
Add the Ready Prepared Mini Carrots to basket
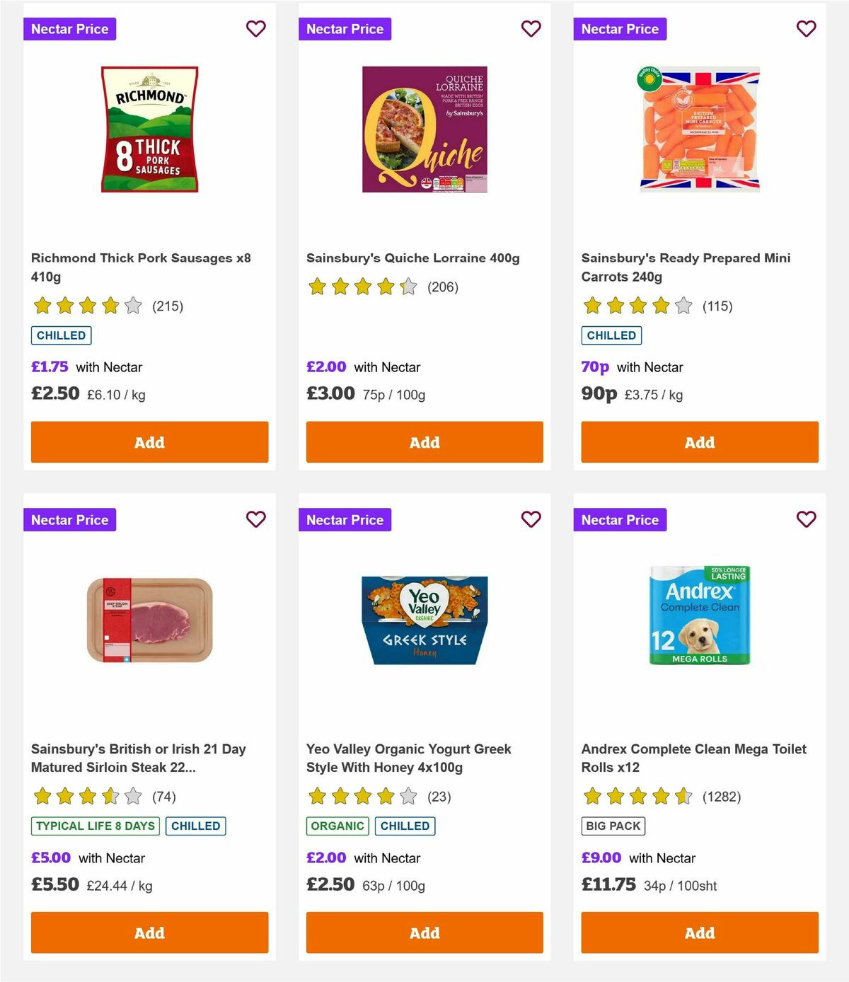click(699, 442)
